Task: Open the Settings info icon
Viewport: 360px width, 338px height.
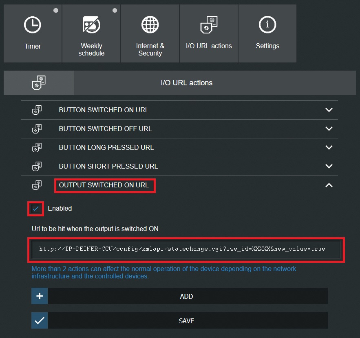Action: [x=267, y=25]
